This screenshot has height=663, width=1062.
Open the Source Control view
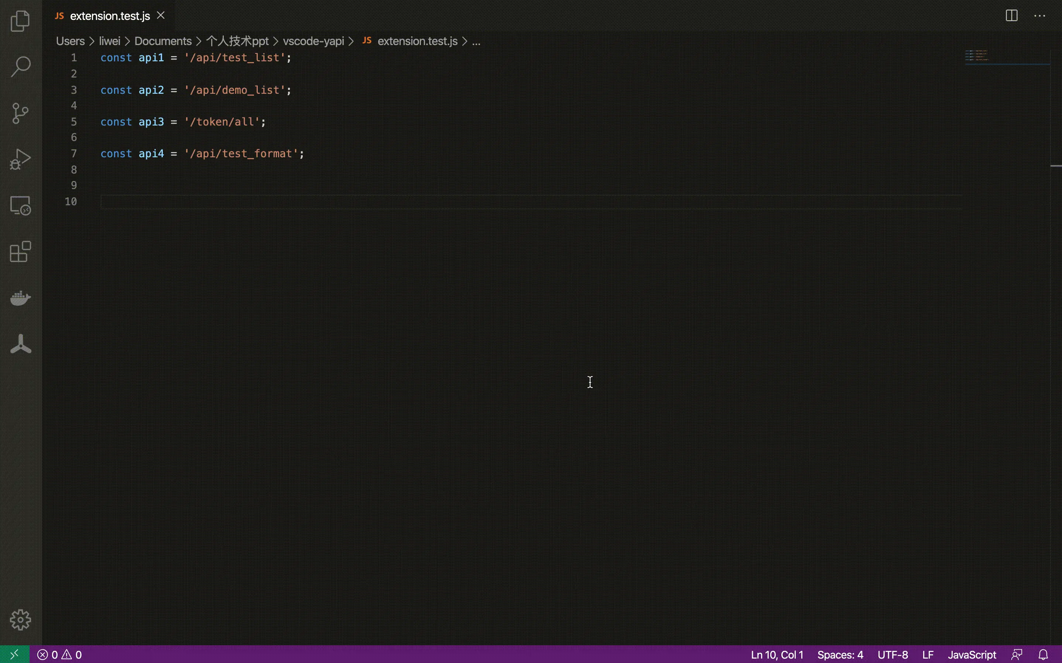(x=20, y=113)
